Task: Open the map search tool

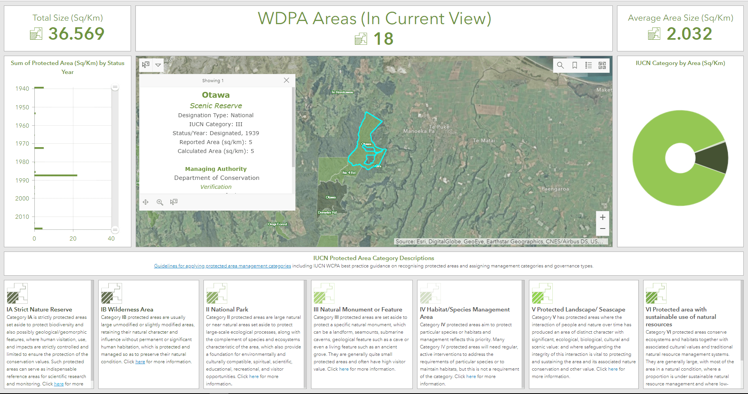Action: (561, 65)
